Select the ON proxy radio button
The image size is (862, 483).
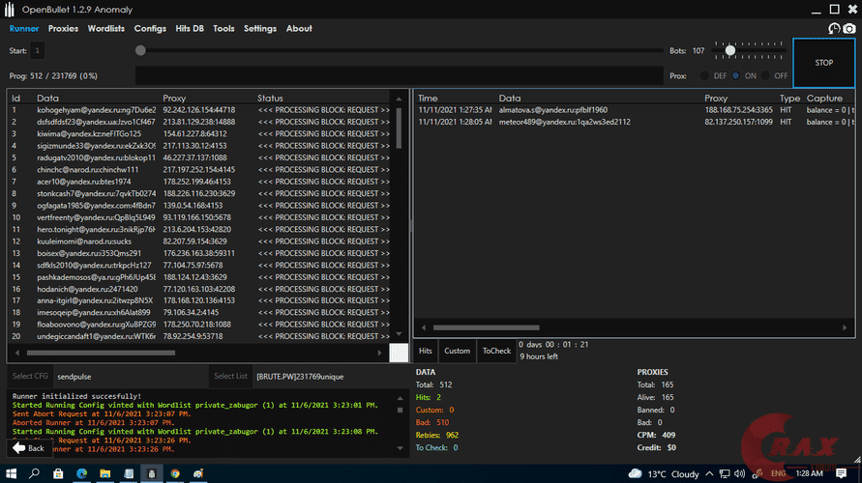tap(737, 75)
